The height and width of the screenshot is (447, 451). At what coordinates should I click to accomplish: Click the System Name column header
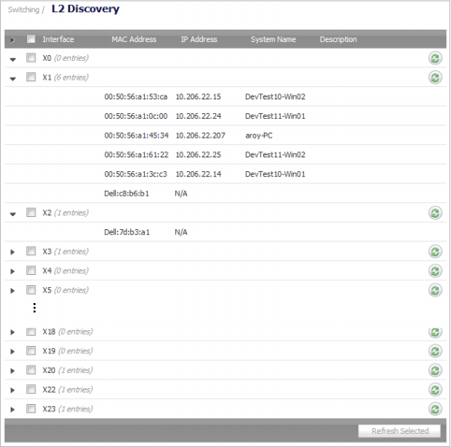point(273,39)
